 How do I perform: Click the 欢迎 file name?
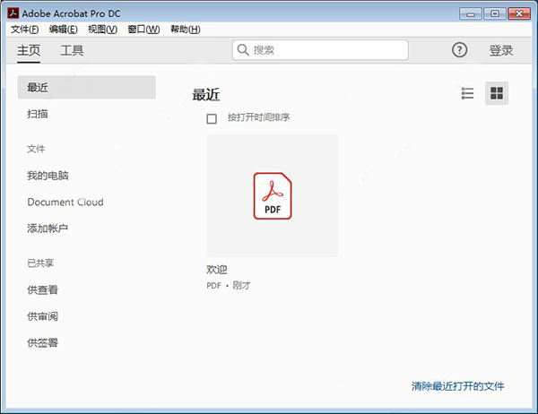click(x=217, y=270)
